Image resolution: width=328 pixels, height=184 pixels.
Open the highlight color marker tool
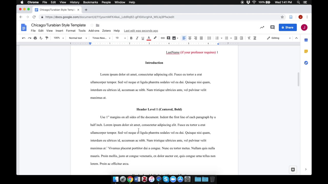coord(155,38)
